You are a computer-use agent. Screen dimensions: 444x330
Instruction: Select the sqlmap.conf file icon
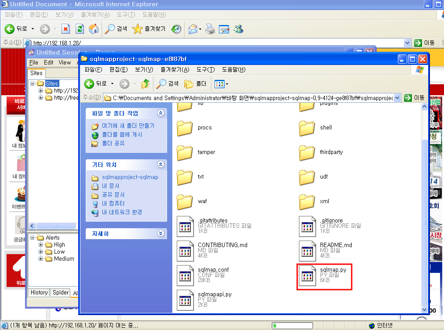(185, 276)
